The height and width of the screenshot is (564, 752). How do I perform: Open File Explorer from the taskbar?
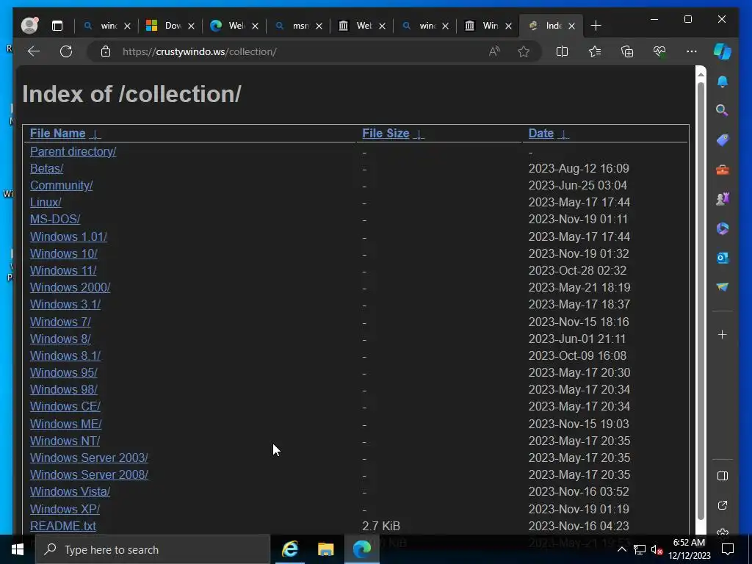pyautogui.click(x=325, y=549)
